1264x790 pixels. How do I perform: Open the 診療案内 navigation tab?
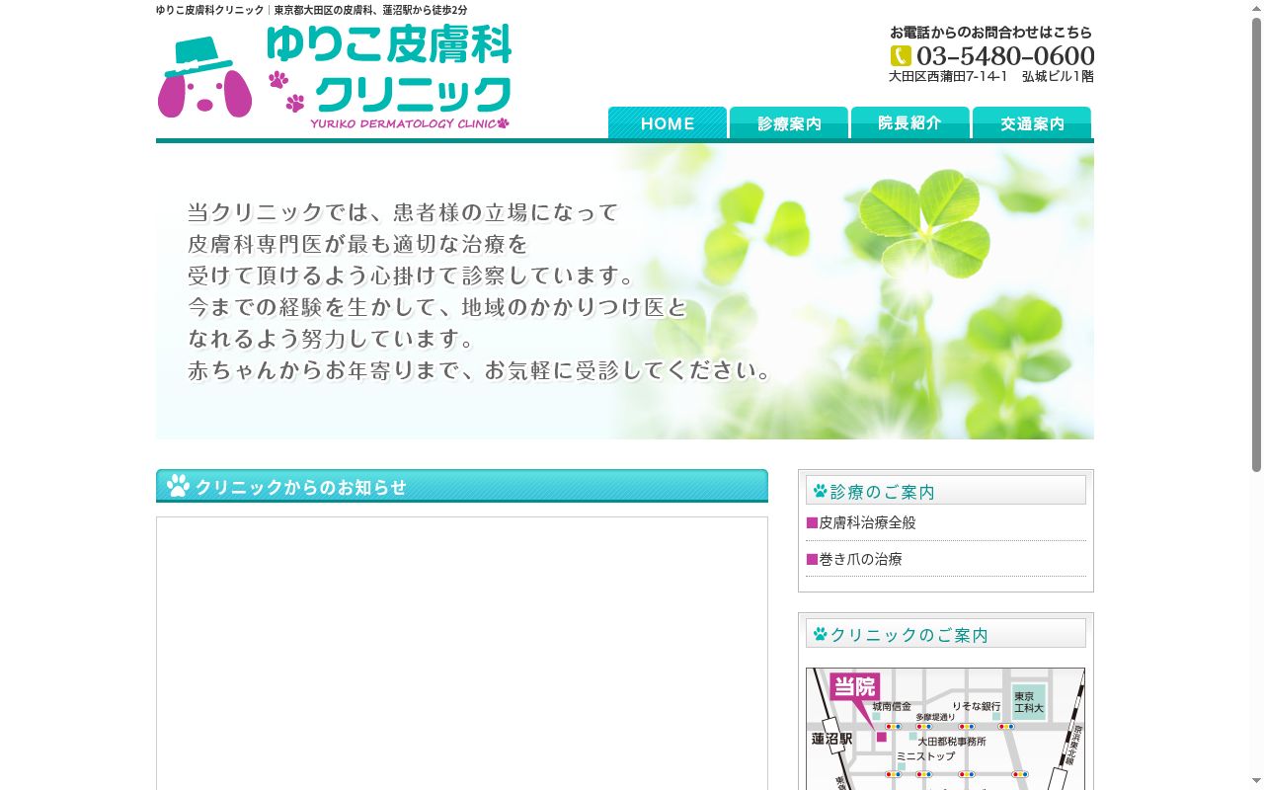coord(789,122)
